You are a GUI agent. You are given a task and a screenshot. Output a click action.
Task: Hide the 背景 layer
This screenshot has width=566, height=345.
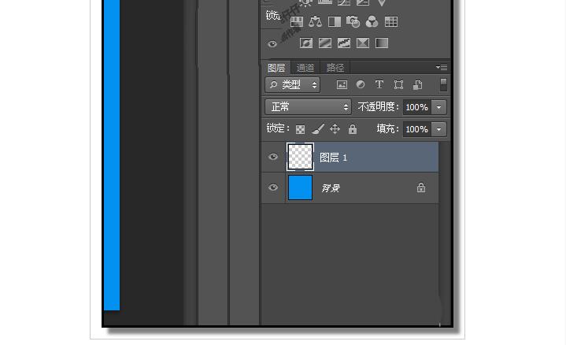click(273, 187)
